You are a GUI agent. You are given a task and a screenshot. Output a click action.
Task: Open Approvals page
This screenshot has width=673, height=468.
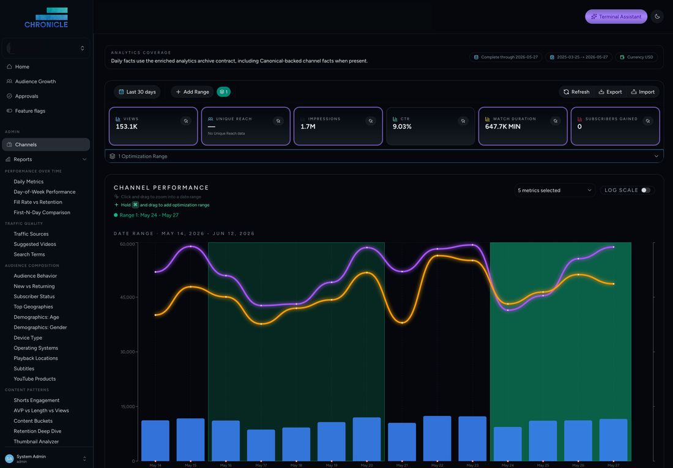[x=26, y=96]
